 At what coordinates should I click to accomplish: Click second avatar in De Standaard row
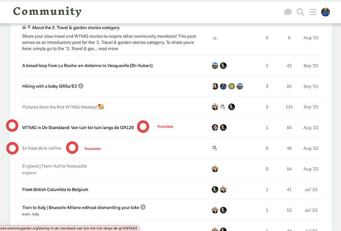223,128
